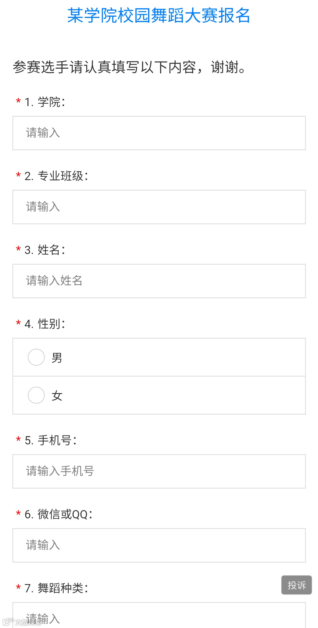Click the 参赛选手请认真填写 description text
This screenshot has height=628, width=318.
pyautogui.click(x=129, y=67)
